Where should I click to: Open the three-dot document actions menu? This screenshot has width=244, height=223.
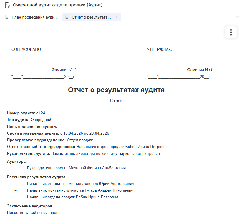pyautogui.click(x=231, y=32)
